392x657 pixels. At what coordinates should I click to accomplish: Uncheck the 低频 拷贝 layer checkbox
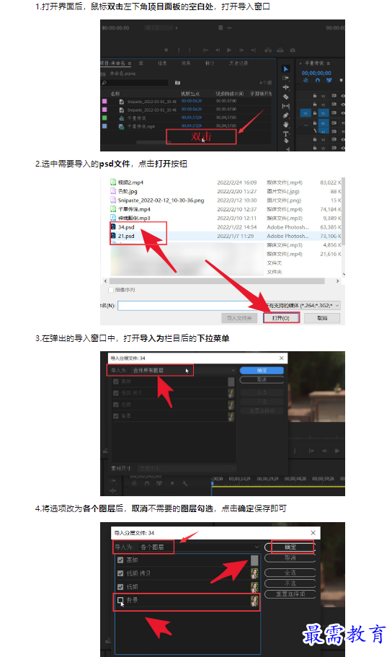point(120,573)
